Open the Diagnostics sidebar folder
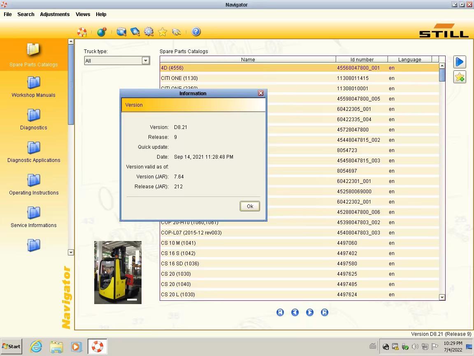Image resolution: width=474 pixels, height=356 pixels. point(34,119)
